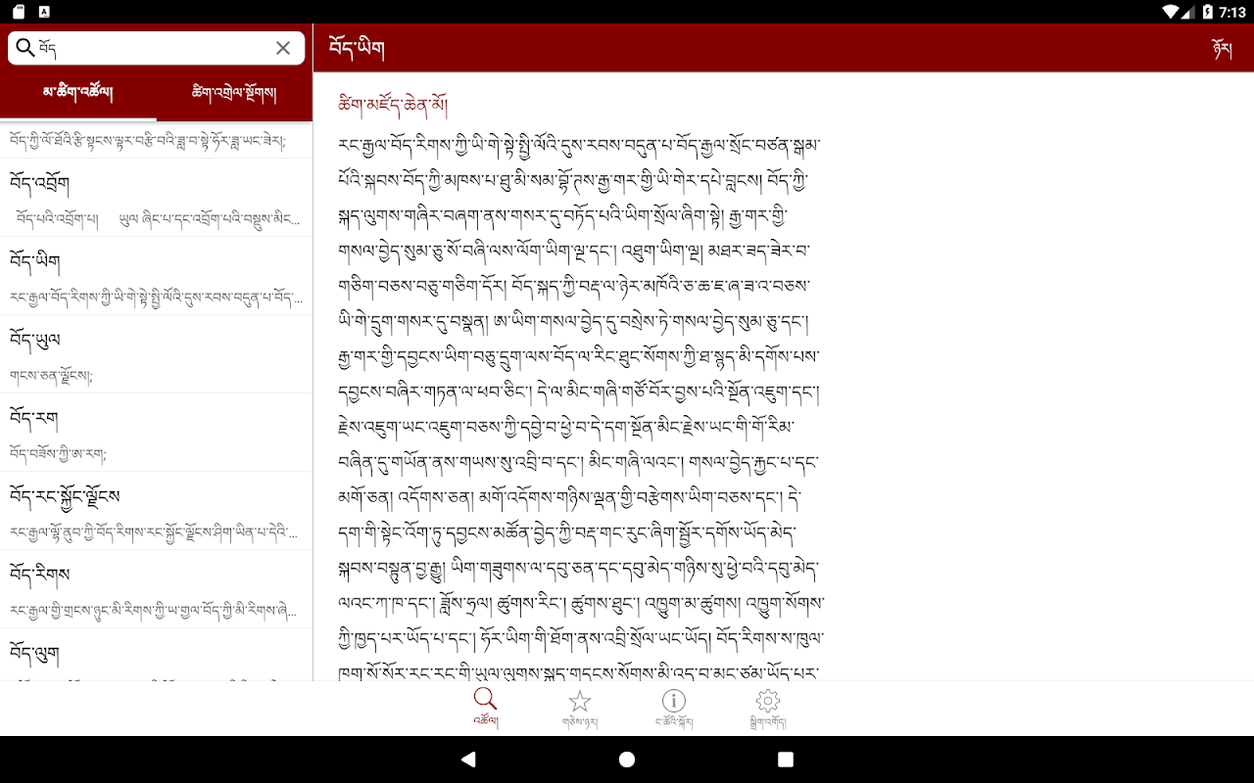Open the info tab in bottom navigation

click(673, 709)
